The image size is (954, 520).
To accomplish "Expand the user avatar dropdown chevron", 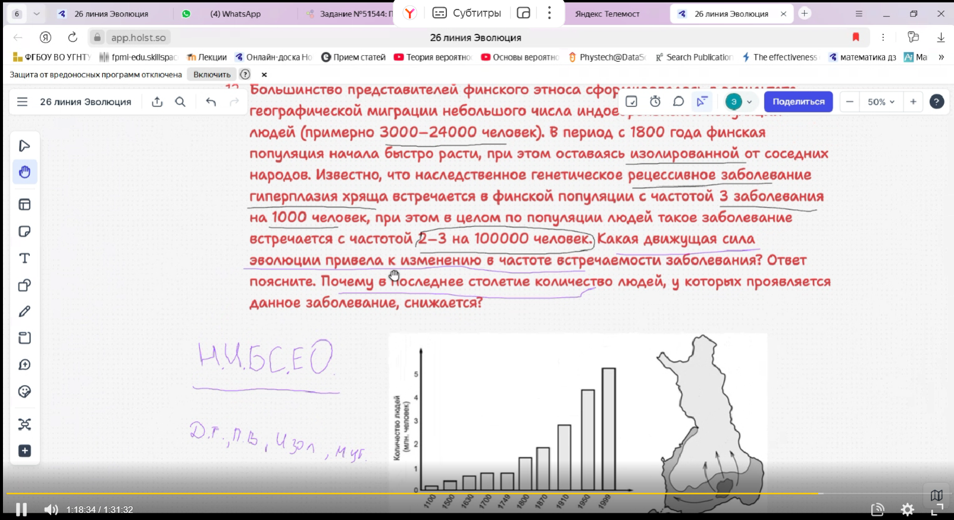I will (x=749, y=102).
